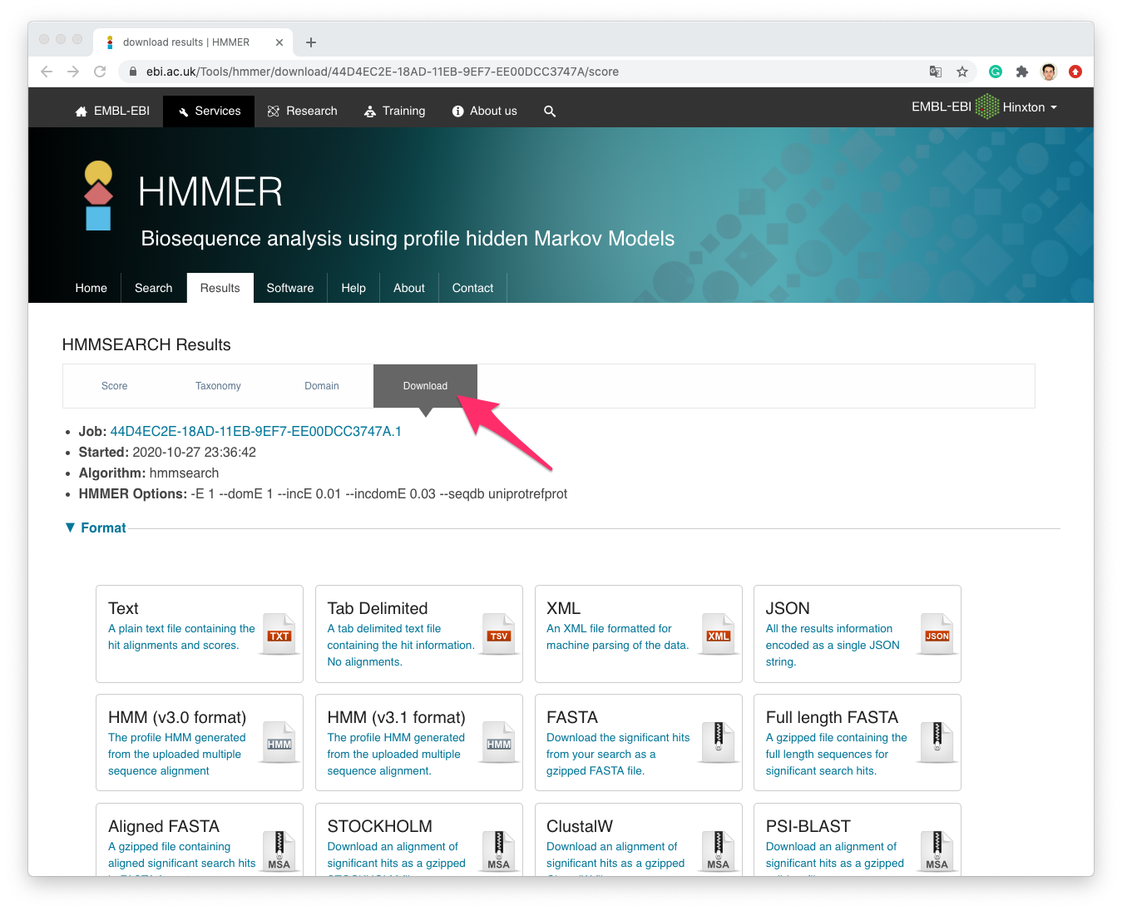Screen dimensions: 1122x911
Task: Collapse the Format section
Action: coord(94,527)
